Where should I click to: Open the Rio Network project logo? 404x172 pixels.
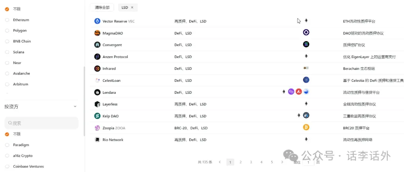click(x=97, y=140)
